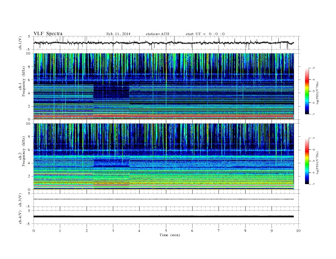Click the thick ch.4 waveform trace
Screen dimensions: 336x259
[163, 217]
